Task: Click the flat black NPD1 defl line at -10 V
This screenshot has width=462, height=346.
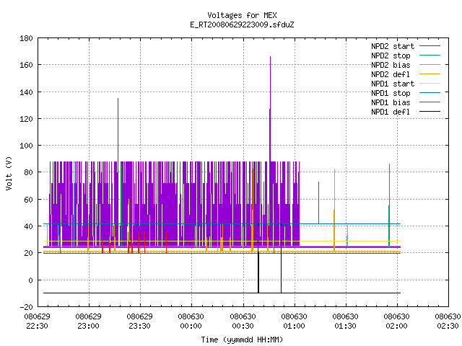Action: tap(222, 293)
